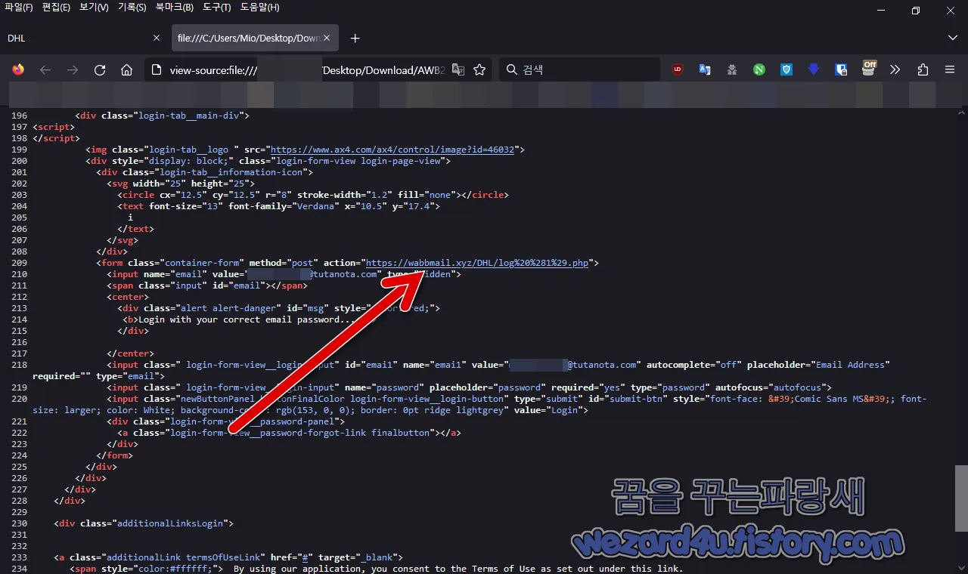Reload the current page
This screenshot has height=574, width=968.
tap(100, 69)
